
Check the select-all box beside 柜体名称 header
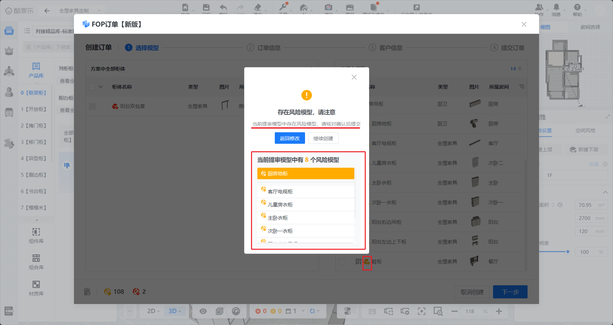(x=92, y=87)
